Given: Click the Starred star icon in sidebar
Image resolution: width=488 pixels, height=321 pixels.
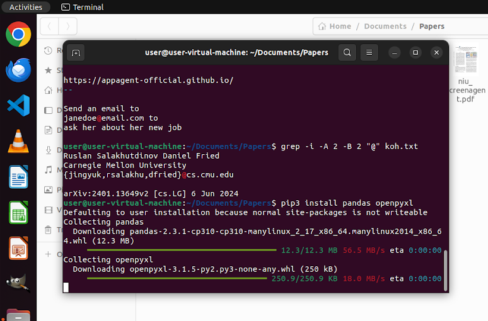Looking at the screenshot, I should pos(48,70).
